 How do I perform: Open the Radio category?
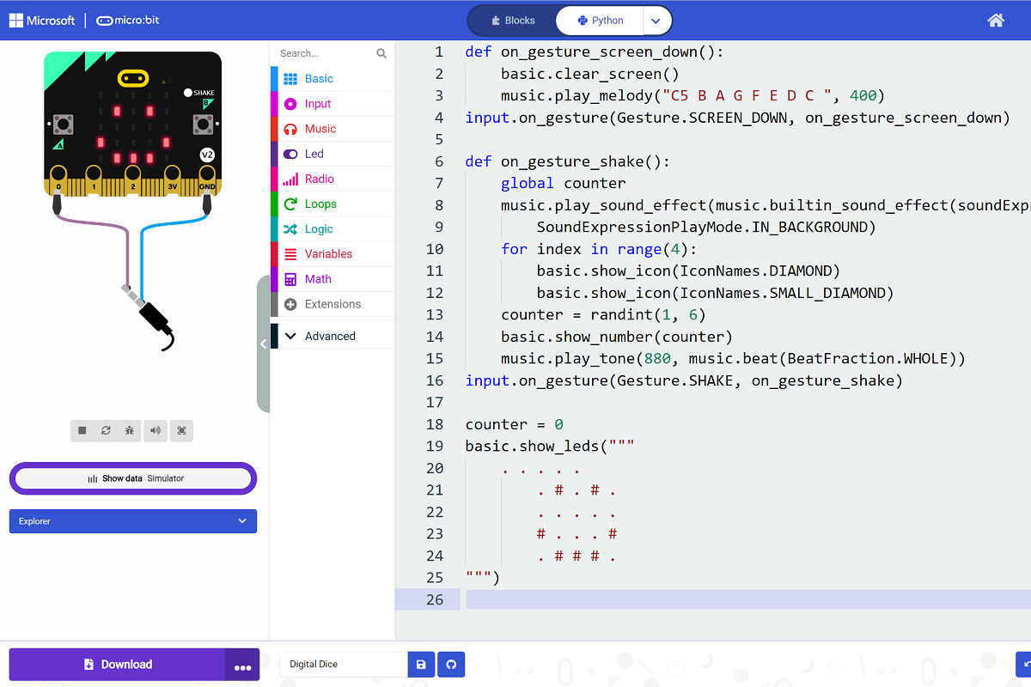tap(332, 179)
